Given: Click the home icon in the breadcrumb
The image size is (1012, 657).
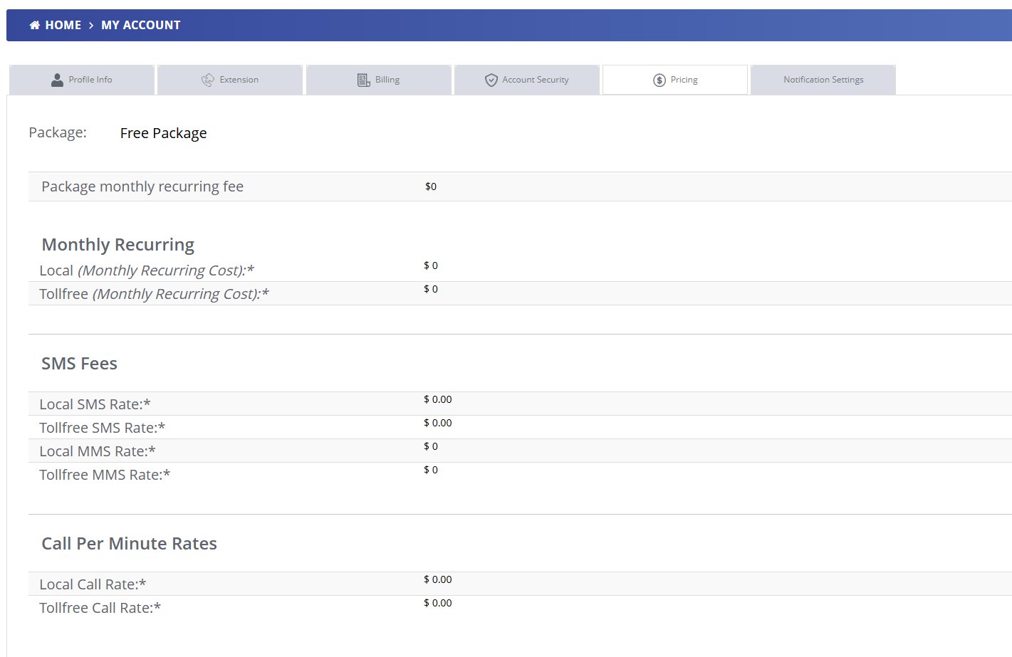Looking at the screenshot, I should (34, 24).
